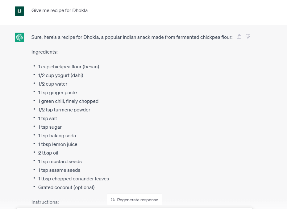Viewport: 287px width, 209px height.
Task: Select the bullet item '1 cup chickpea flour (besan)'
Action: tap(69, 66)
